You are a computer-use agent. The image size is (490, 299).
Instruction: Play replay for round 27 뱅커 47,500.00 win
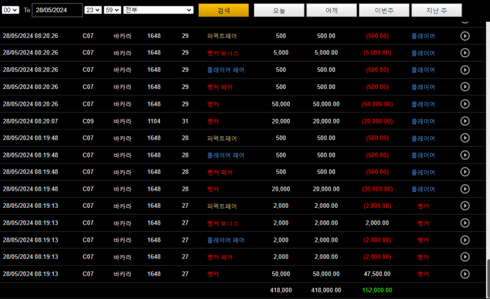(465, 274)
